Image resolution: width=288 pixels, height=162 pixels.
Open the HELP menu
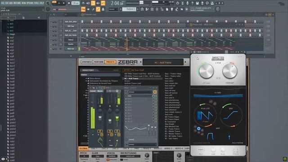tap(42, 3)
